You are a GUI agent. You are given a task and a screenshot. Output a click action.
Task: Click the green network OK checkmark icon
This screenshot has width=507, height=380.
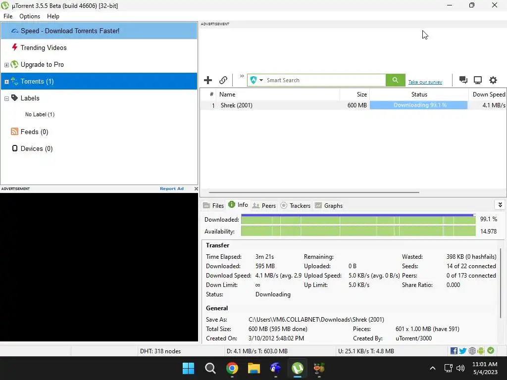491,351
